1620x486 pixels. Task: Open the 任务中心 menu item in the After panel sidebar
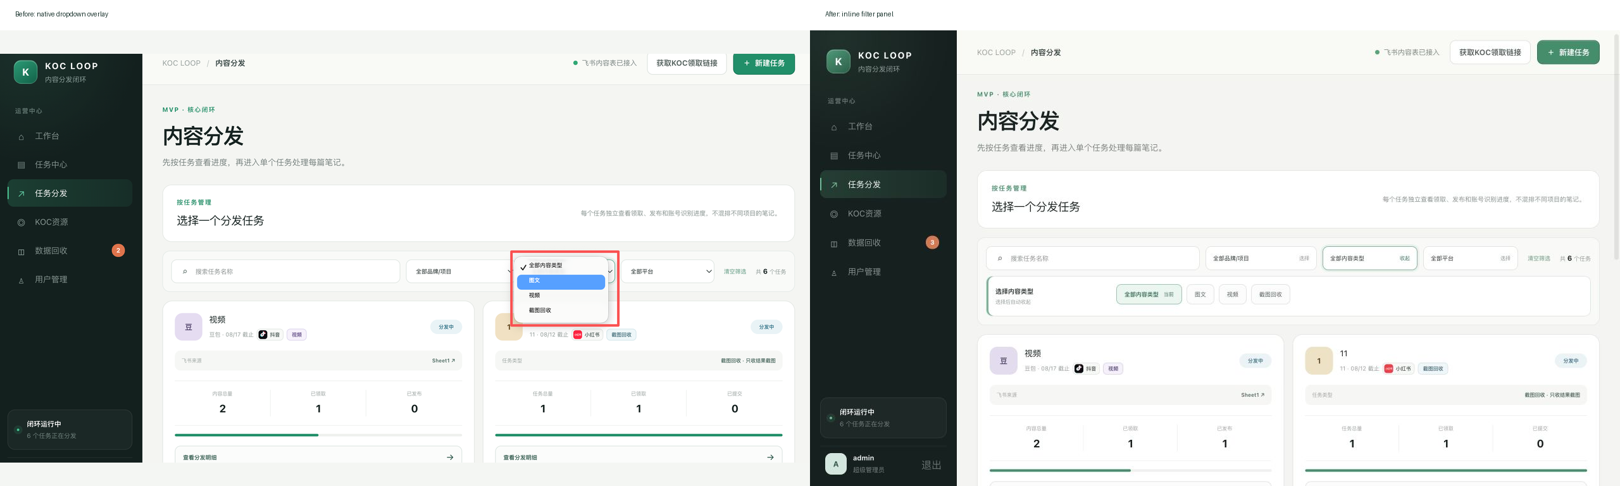coord(883,156)
